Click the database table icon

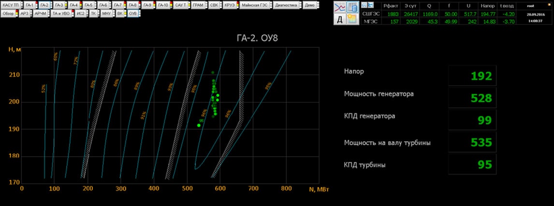pyautogui.click(x=352, y=7)
